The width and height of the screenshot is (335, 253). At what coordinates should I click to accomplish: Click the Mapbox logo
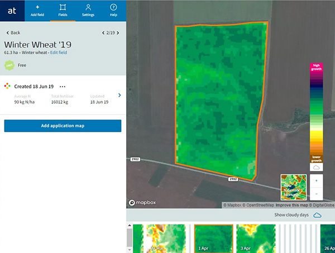(x=142, y=203)
